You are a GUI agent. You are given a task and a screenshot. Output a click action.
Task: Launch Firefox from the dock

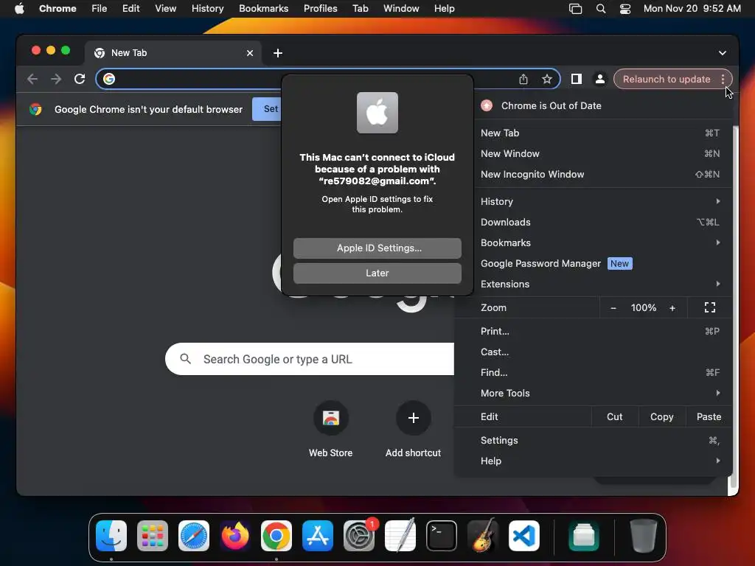235,536
